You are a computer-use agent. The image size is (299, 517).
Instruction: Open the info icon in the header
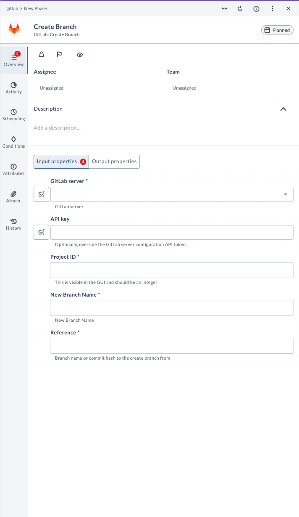click(x=256, y=8)
